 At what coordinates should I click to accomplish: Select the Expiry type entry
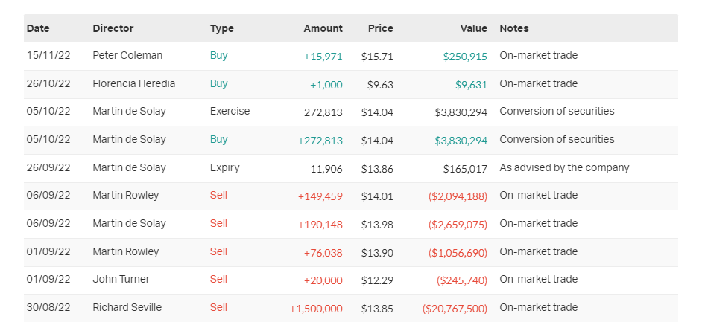[x=225, y=167]
